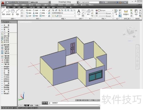Click the Array (阵列) tool
The height and width of the screenshot is (110, 143).
coord(42,16)
